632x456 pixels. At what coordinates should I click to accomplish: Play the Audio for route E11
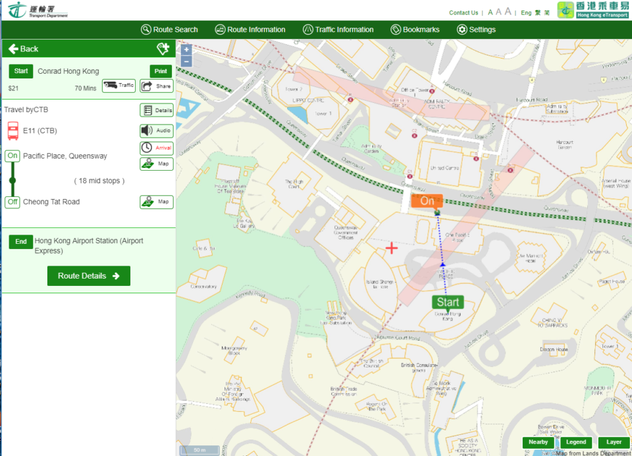(156, 130)
